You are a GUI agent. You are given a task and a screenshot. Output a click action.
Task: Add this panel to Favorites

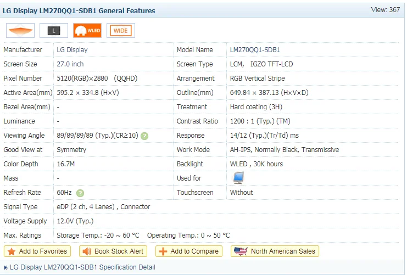click(x=37, y=251)
